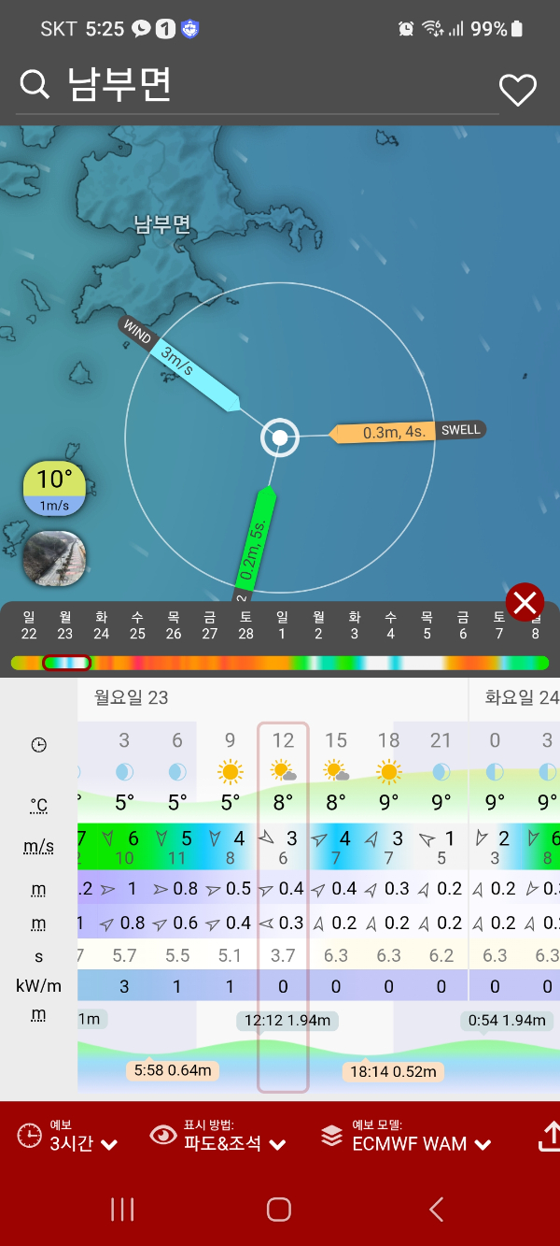Tap the 3.7 wave period value
Screen dimensions: 560x1246
click(283, 956)
